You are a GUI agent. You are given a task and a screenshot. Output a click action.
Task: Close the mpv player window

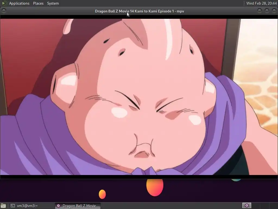point(274,11)
